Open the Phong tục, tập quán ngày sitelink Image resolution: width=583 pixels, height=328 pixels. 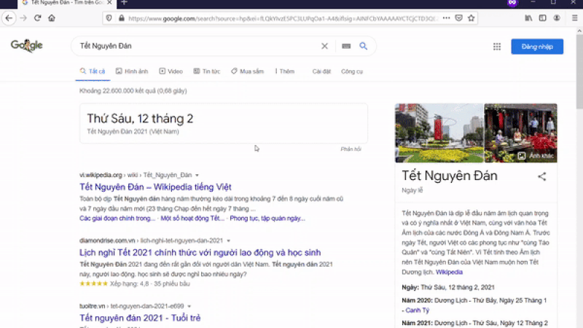click(x=267, y=218)
